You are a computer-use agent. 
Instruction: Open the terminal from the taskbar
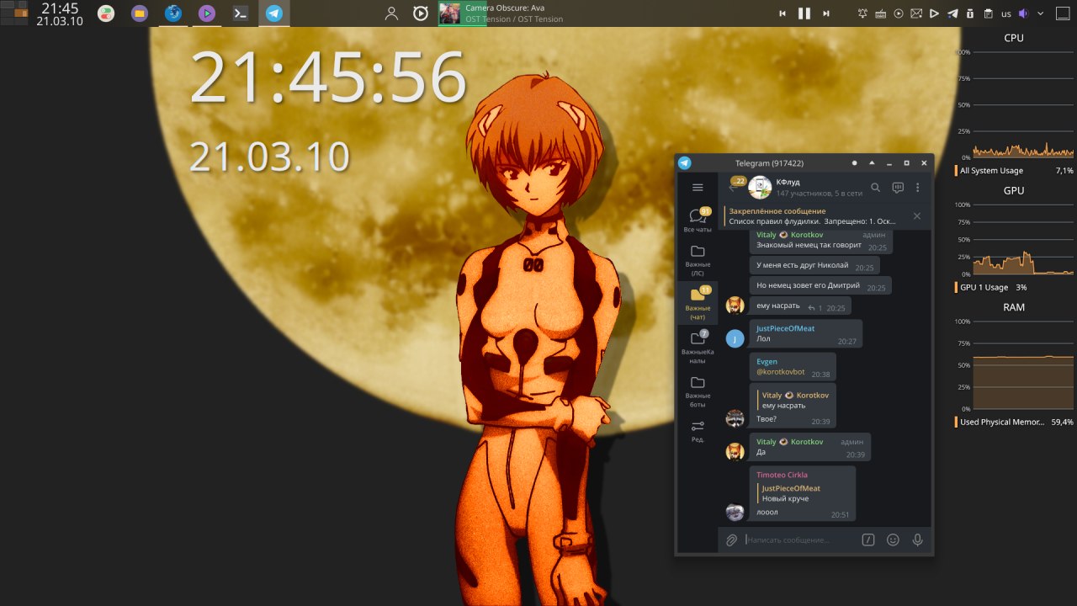(241, 13)
